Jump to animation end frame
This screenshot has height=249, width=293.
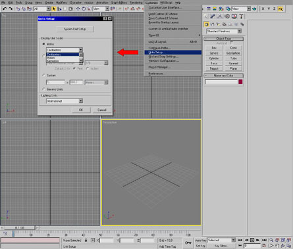pos(264,240)
